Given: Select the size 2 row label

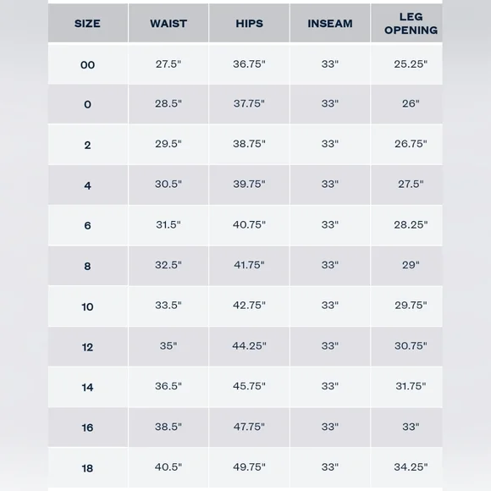Looking at the screenshot, I should tap(87, 145).
